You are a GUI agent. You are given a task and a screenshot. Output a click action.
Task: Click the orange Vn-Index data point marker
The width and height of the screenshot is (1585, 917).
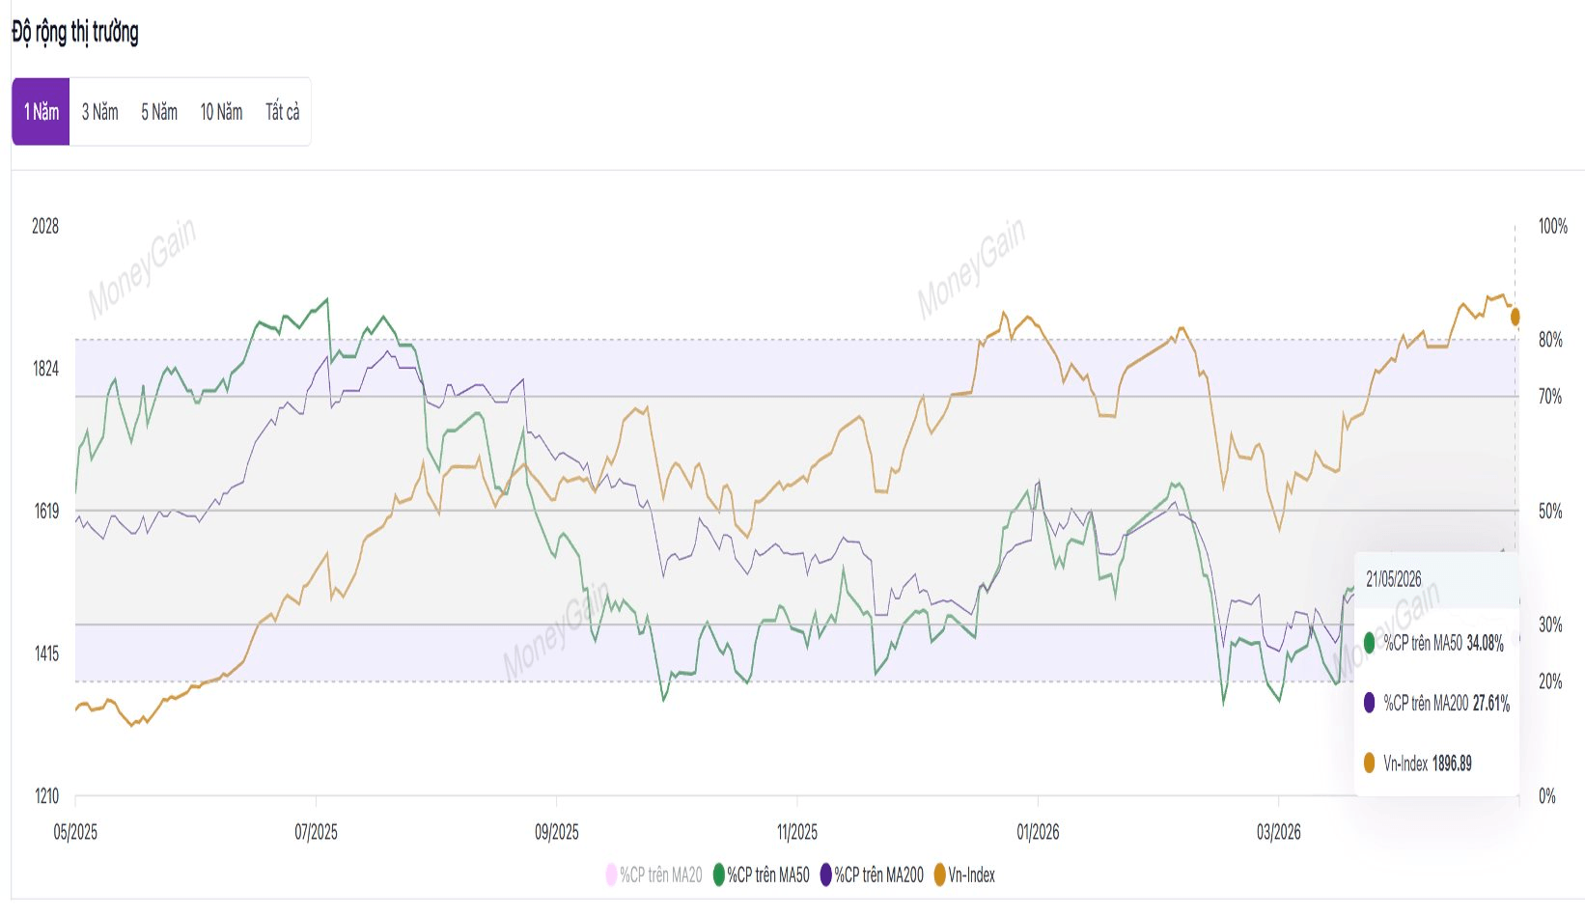[1515, 317]
